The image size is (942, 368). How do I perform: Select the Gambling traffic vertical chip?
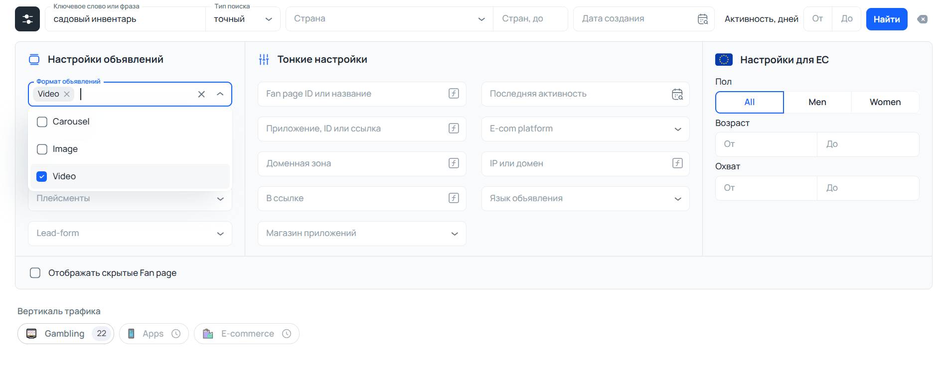66,334
